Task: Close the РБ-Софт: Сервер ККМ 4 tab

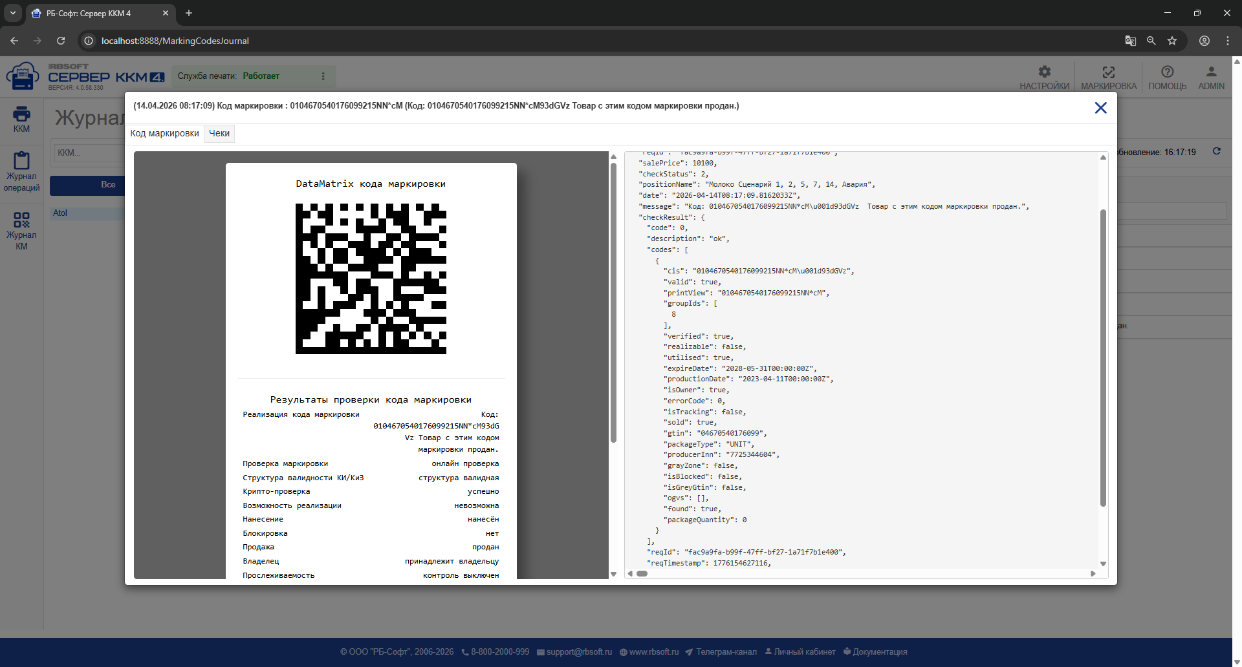Action: click(166, 13)
